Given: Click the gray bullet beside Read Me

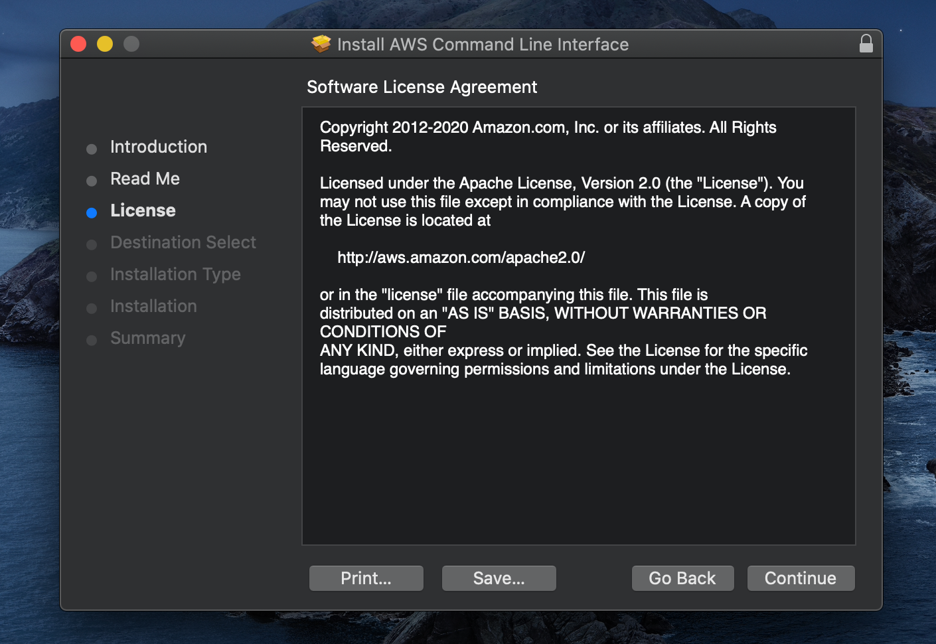Looking at the screenshot, I should pos(92,181).
